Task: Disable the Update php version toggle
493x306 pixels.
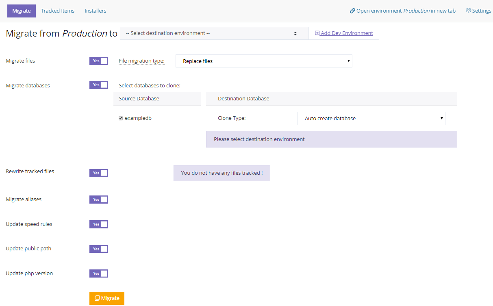Action: coord(98,273)
